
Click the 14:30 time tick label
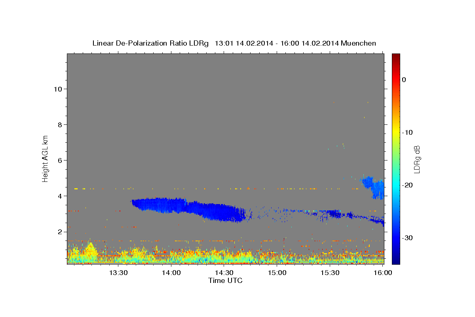click(224, 273)
